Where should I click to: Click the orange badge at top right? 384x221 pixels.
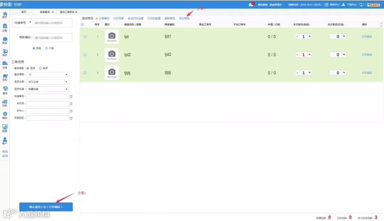[x=373, y=5]
